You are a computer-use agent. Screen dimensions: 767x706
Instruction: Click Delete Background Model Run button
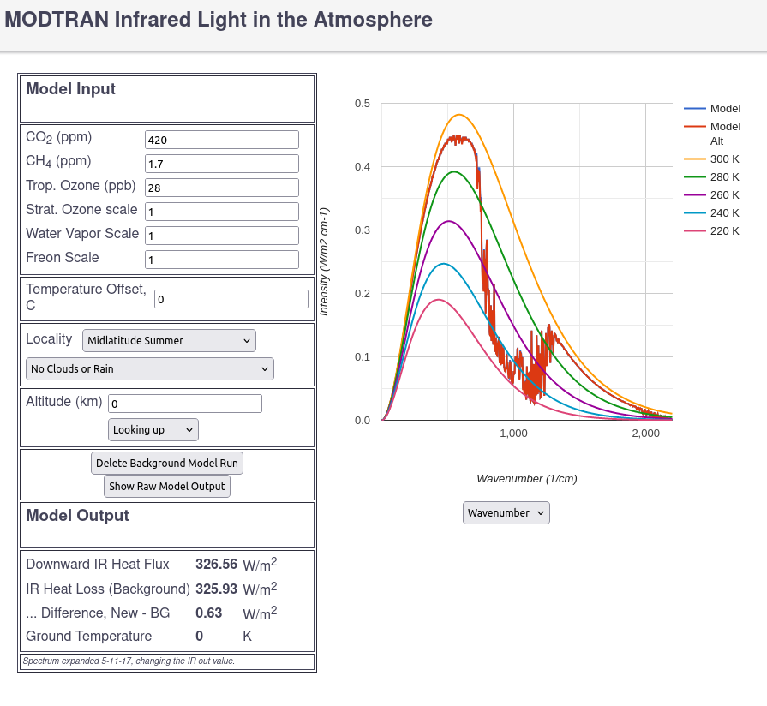(x=167, y=463)
